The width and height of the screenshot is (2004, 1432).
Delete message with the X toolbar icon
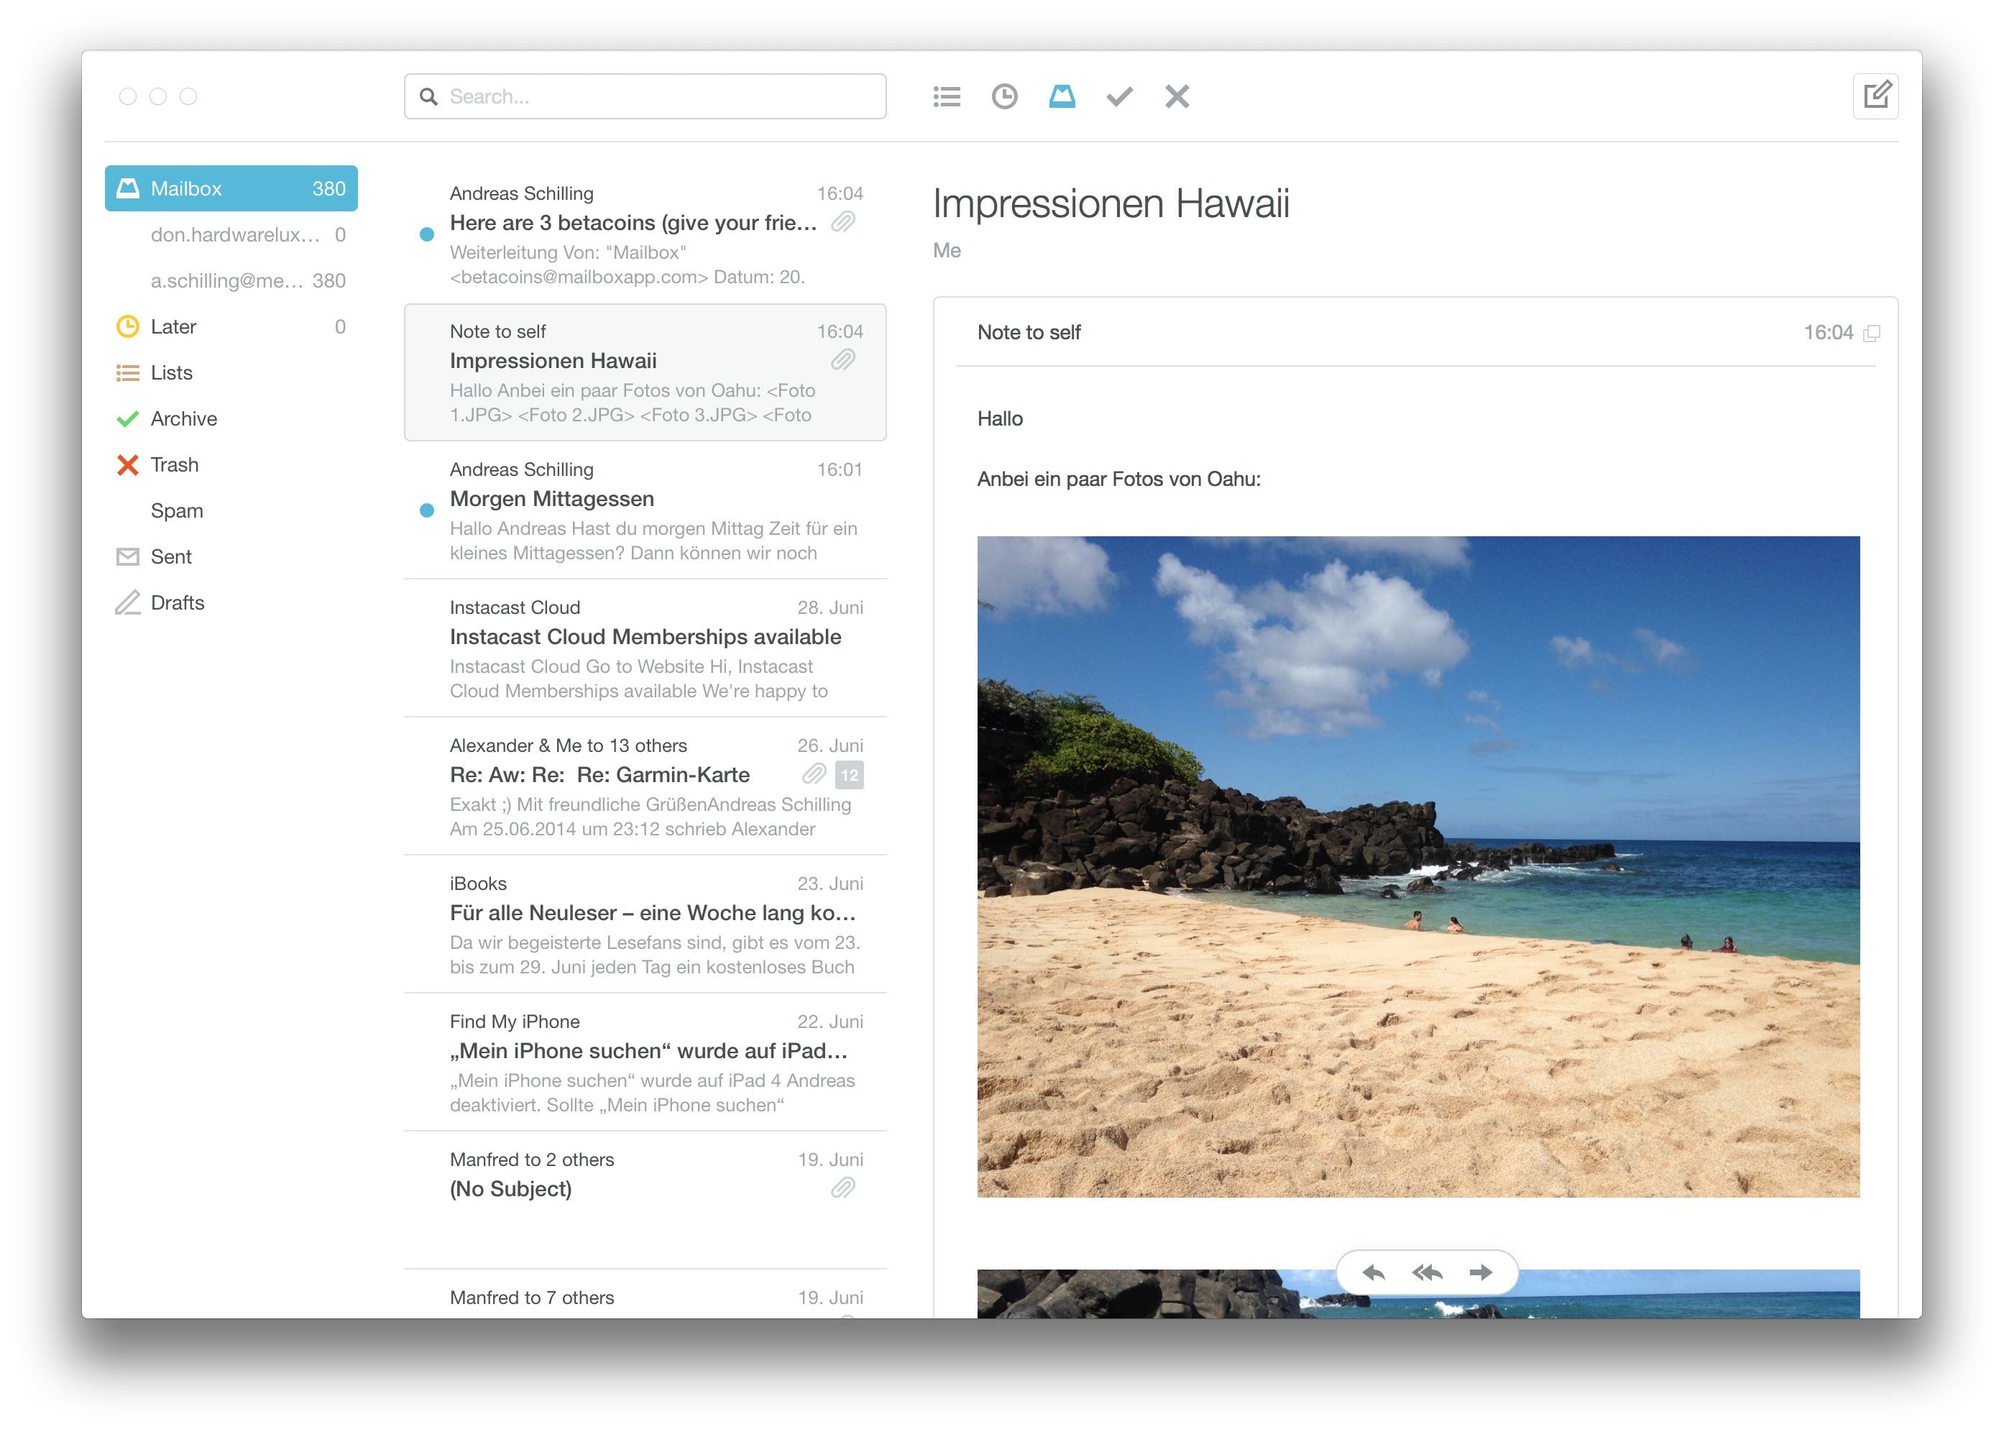point(1176,96)
